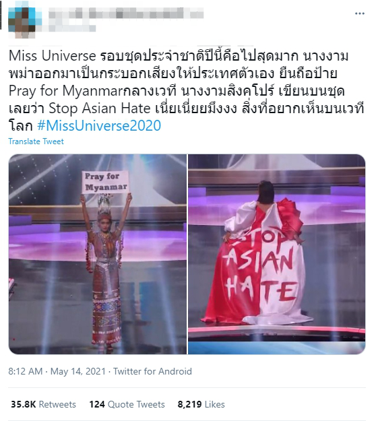Click the Retweets count number 35.8K
This screenshot has height=421, width=376.
click(24, 404)
